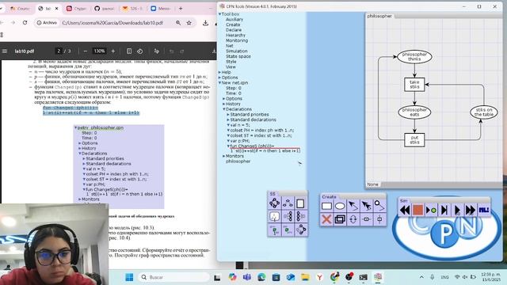Screen dimensions: 507x285
Task: Select the transition rectangle tool in Create palette
Action: pos(326,206)
